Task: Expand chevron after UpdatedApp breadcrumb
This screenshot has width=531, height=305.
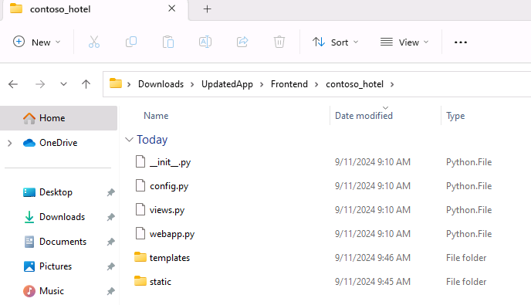Action: (x=262, y=84)
